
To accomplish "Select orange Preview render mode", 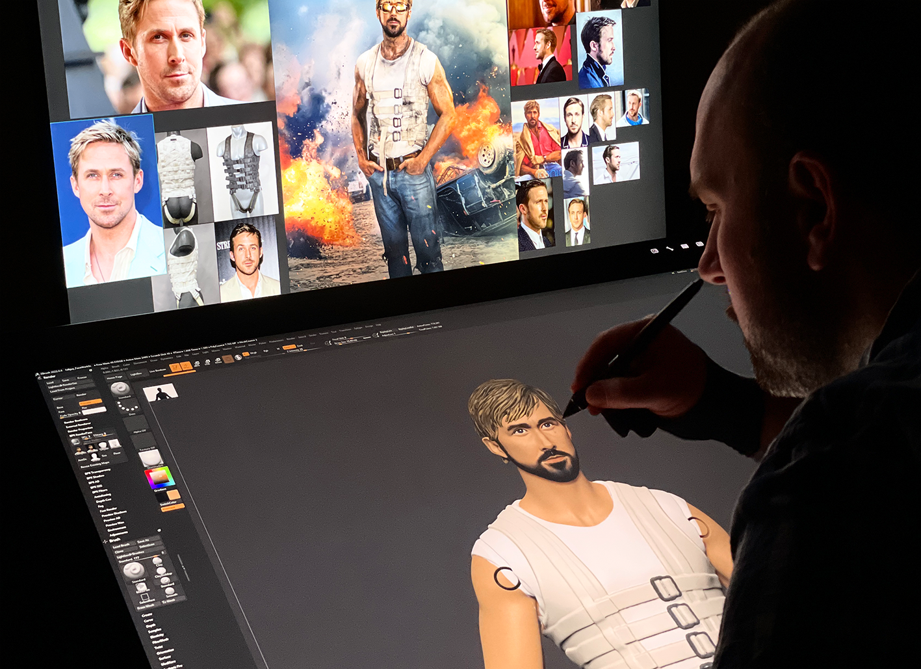I will (x=90, y=402).
